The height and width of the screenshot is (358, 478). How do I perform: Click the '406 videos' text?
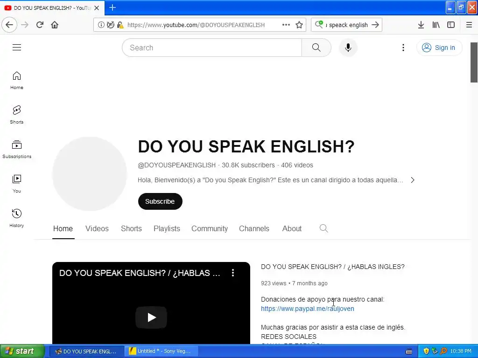pos(297,165)
